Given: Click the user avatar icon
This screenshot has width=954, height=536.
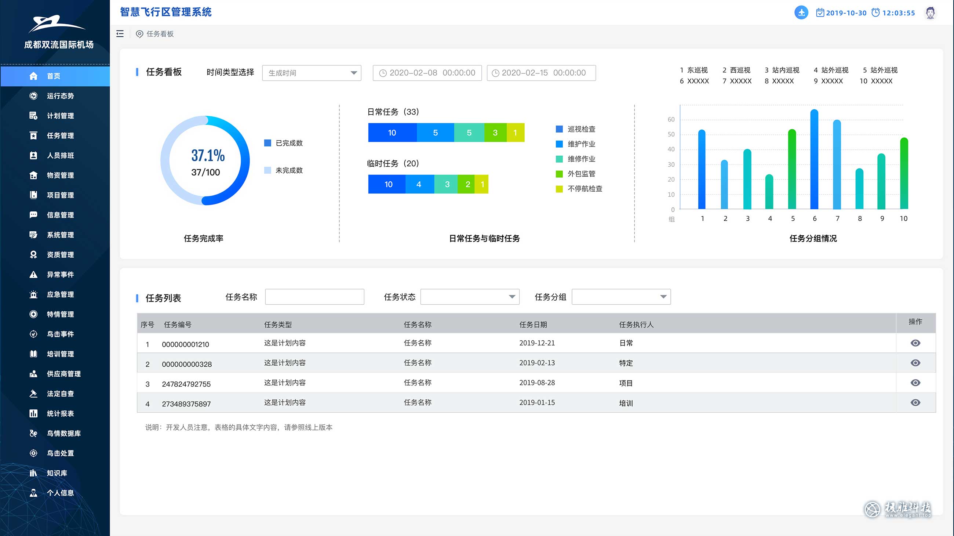Looking at the screenshot, I should click(x=930, y=12).
